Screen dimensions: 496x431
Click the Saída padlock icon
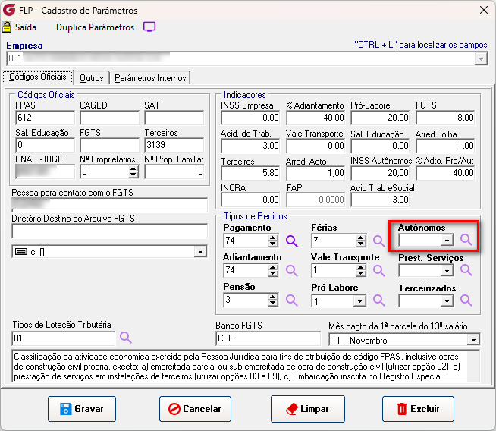point(7,27)
